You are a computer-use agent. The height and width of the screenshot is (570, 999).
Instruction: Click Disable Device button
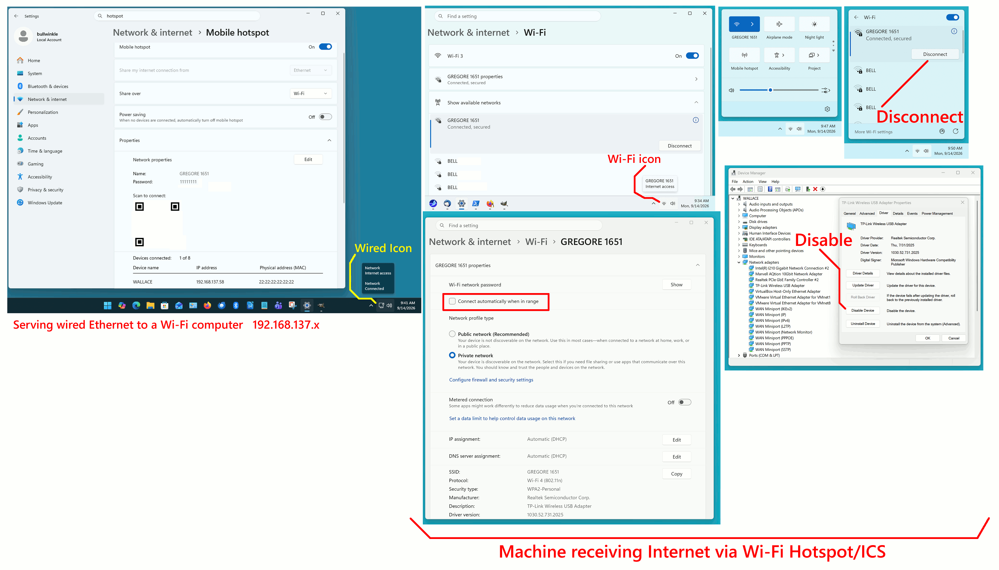tap(862, 311)
